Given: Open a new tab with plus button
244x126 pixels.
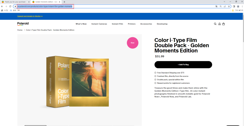Looking at the screenshot, I should [64, 2].
